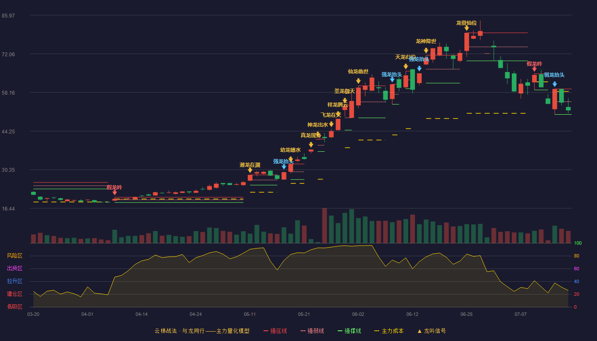Click the 04-01 date axis label
597x341 pixels.
87,314
